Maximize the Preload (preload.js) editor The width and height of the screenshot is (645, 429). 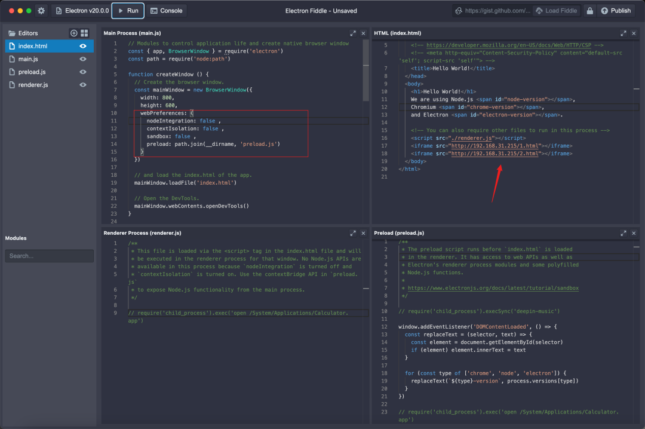click(623, 233)
